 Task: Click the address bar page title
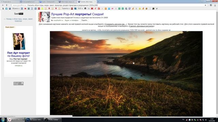63,5
